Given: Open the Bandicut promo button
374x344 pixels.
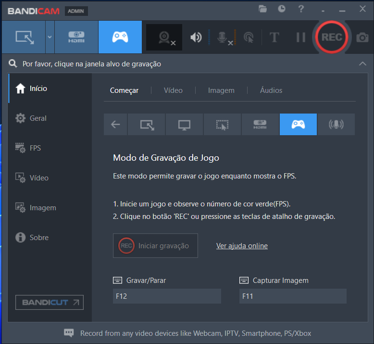Looking at the screenshot, I should (50, 302).
